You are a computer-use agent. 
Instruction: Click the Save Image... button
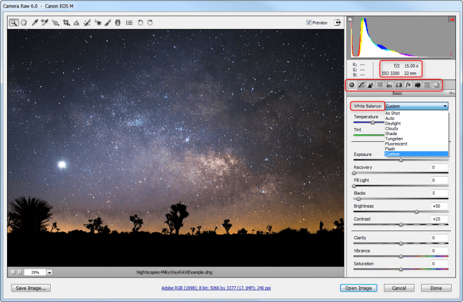coord(31,288)
